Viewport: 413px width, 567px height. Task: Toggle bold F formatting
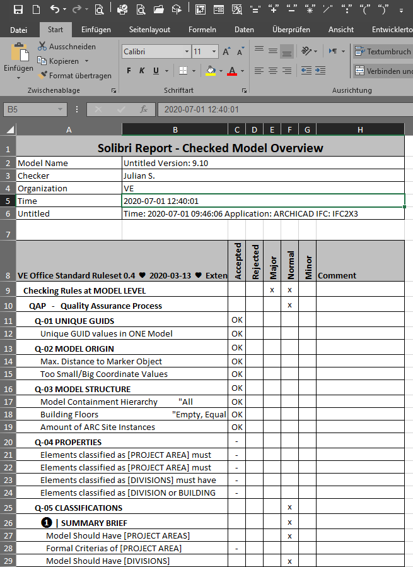click(x=129, y=71)
